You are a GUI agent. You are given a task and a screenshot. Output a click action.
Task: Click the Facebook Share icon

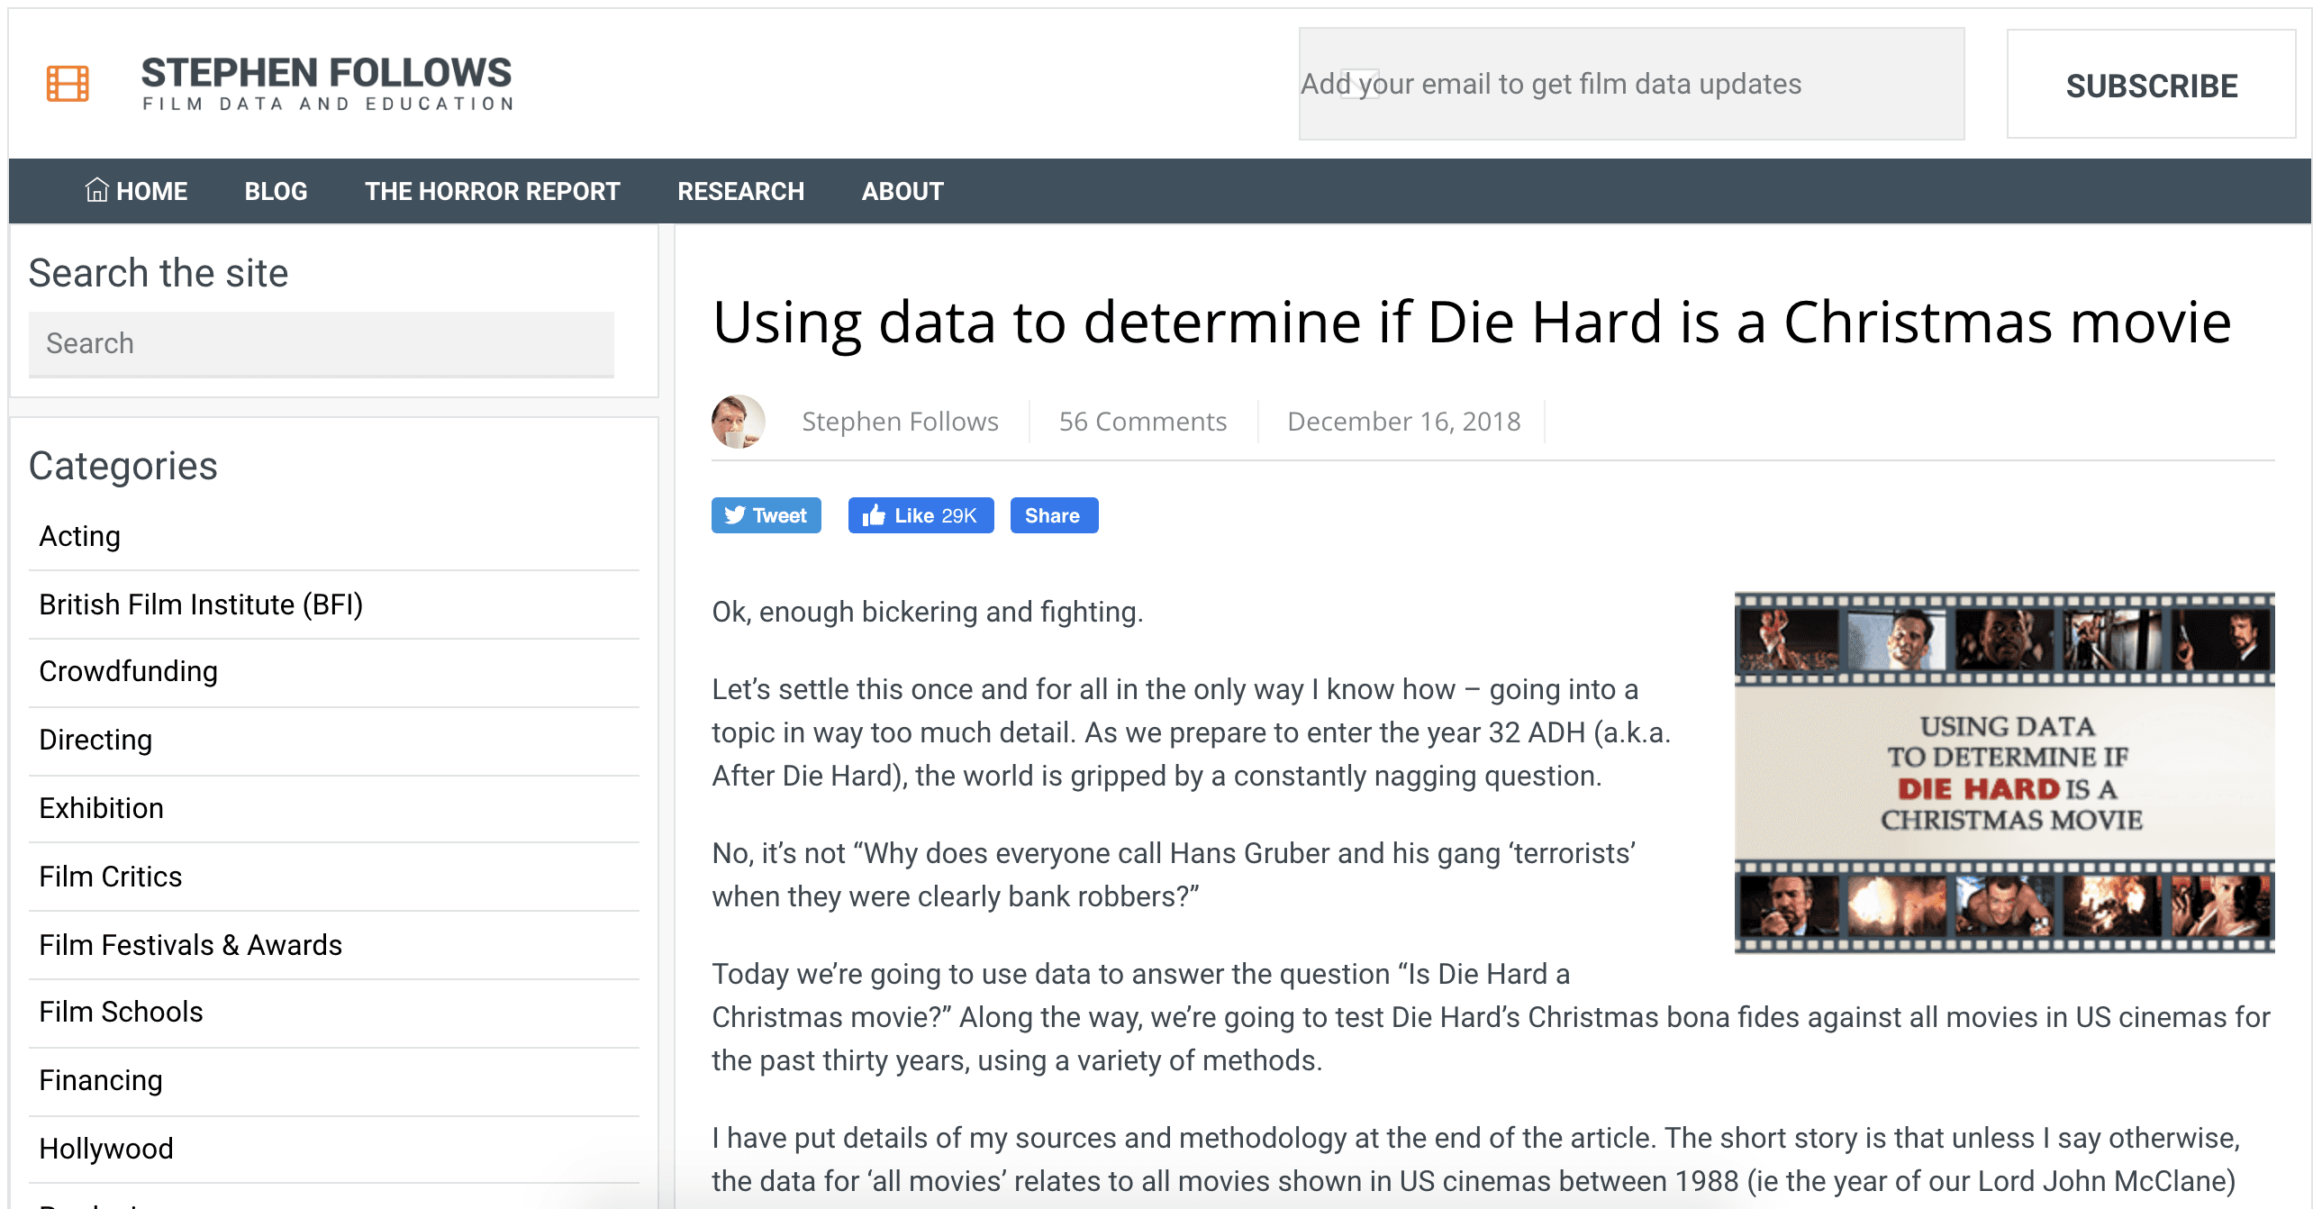point(1054,514)
